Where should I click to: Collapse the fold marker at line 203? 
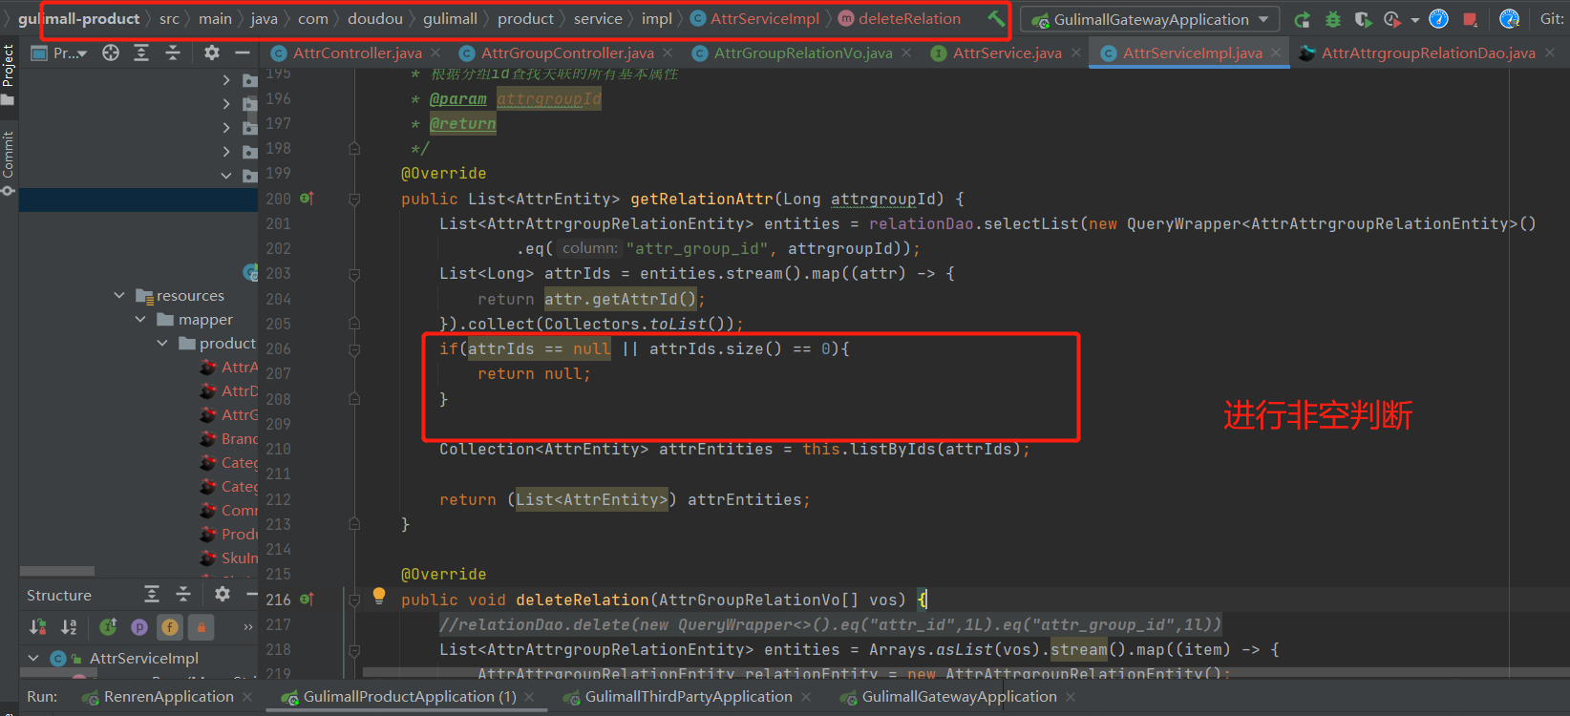click(354, 274)
